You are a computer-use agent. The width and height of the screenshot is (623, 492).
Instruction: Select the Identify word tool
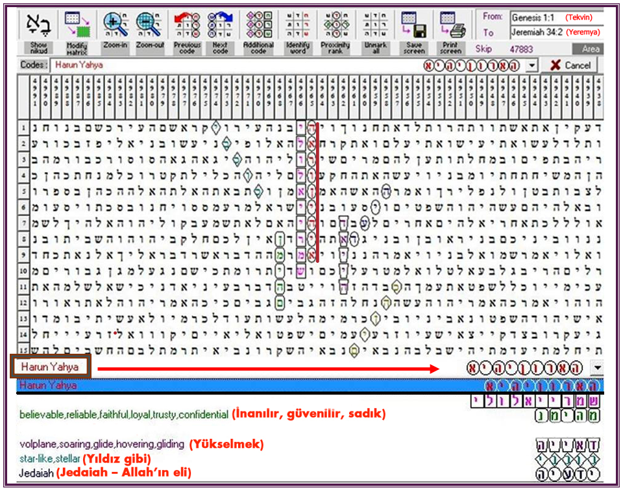tap(298, 32)
